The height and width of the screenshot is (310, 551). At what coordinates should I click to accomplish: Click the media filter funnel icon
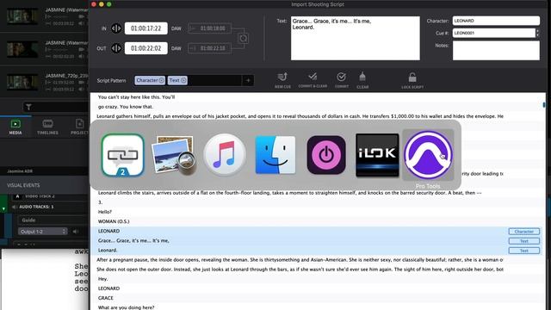[x=28, y=107]
